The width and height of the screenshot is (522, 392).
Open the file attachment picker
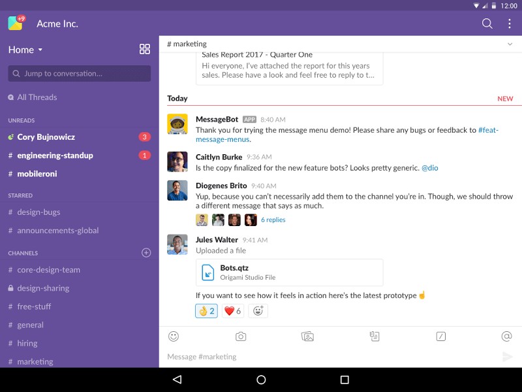(374, 336)
